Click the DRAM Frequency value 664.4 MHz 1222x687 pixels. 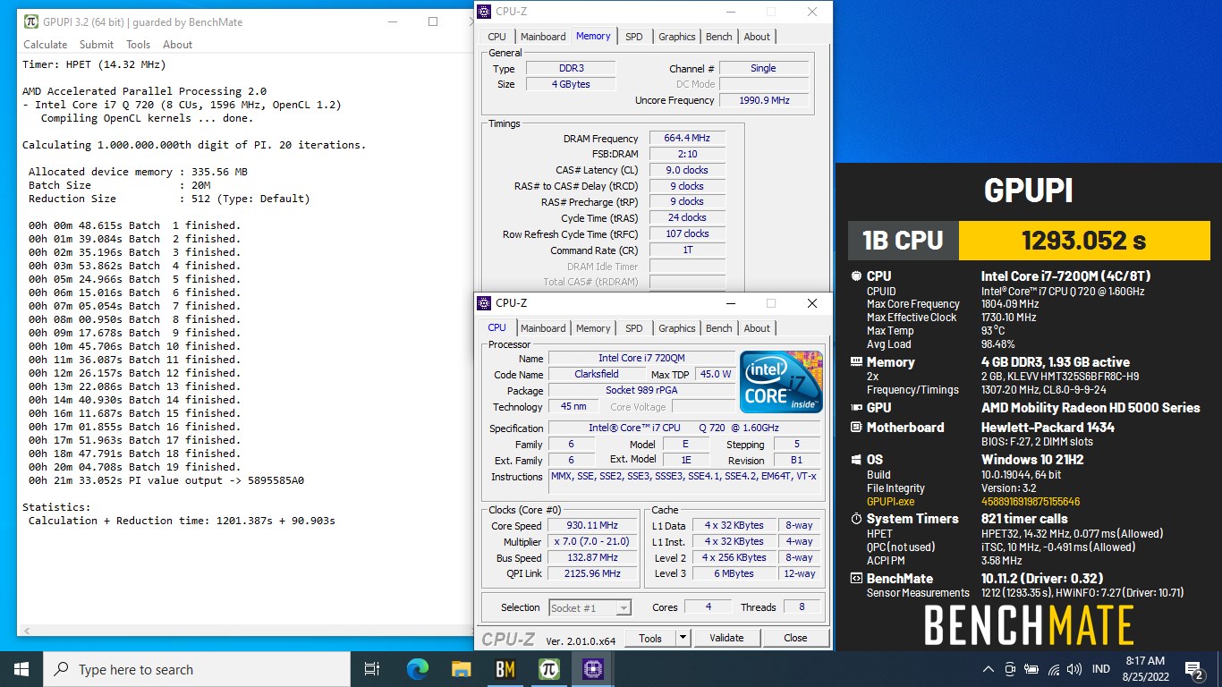pos(687,139)
